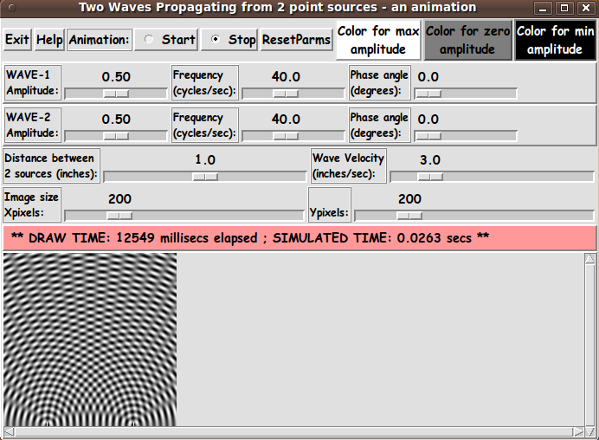Screen dimensions: 599x440
Task: Click the vertical scrollbar up arrow
Action: pos(589,259)
